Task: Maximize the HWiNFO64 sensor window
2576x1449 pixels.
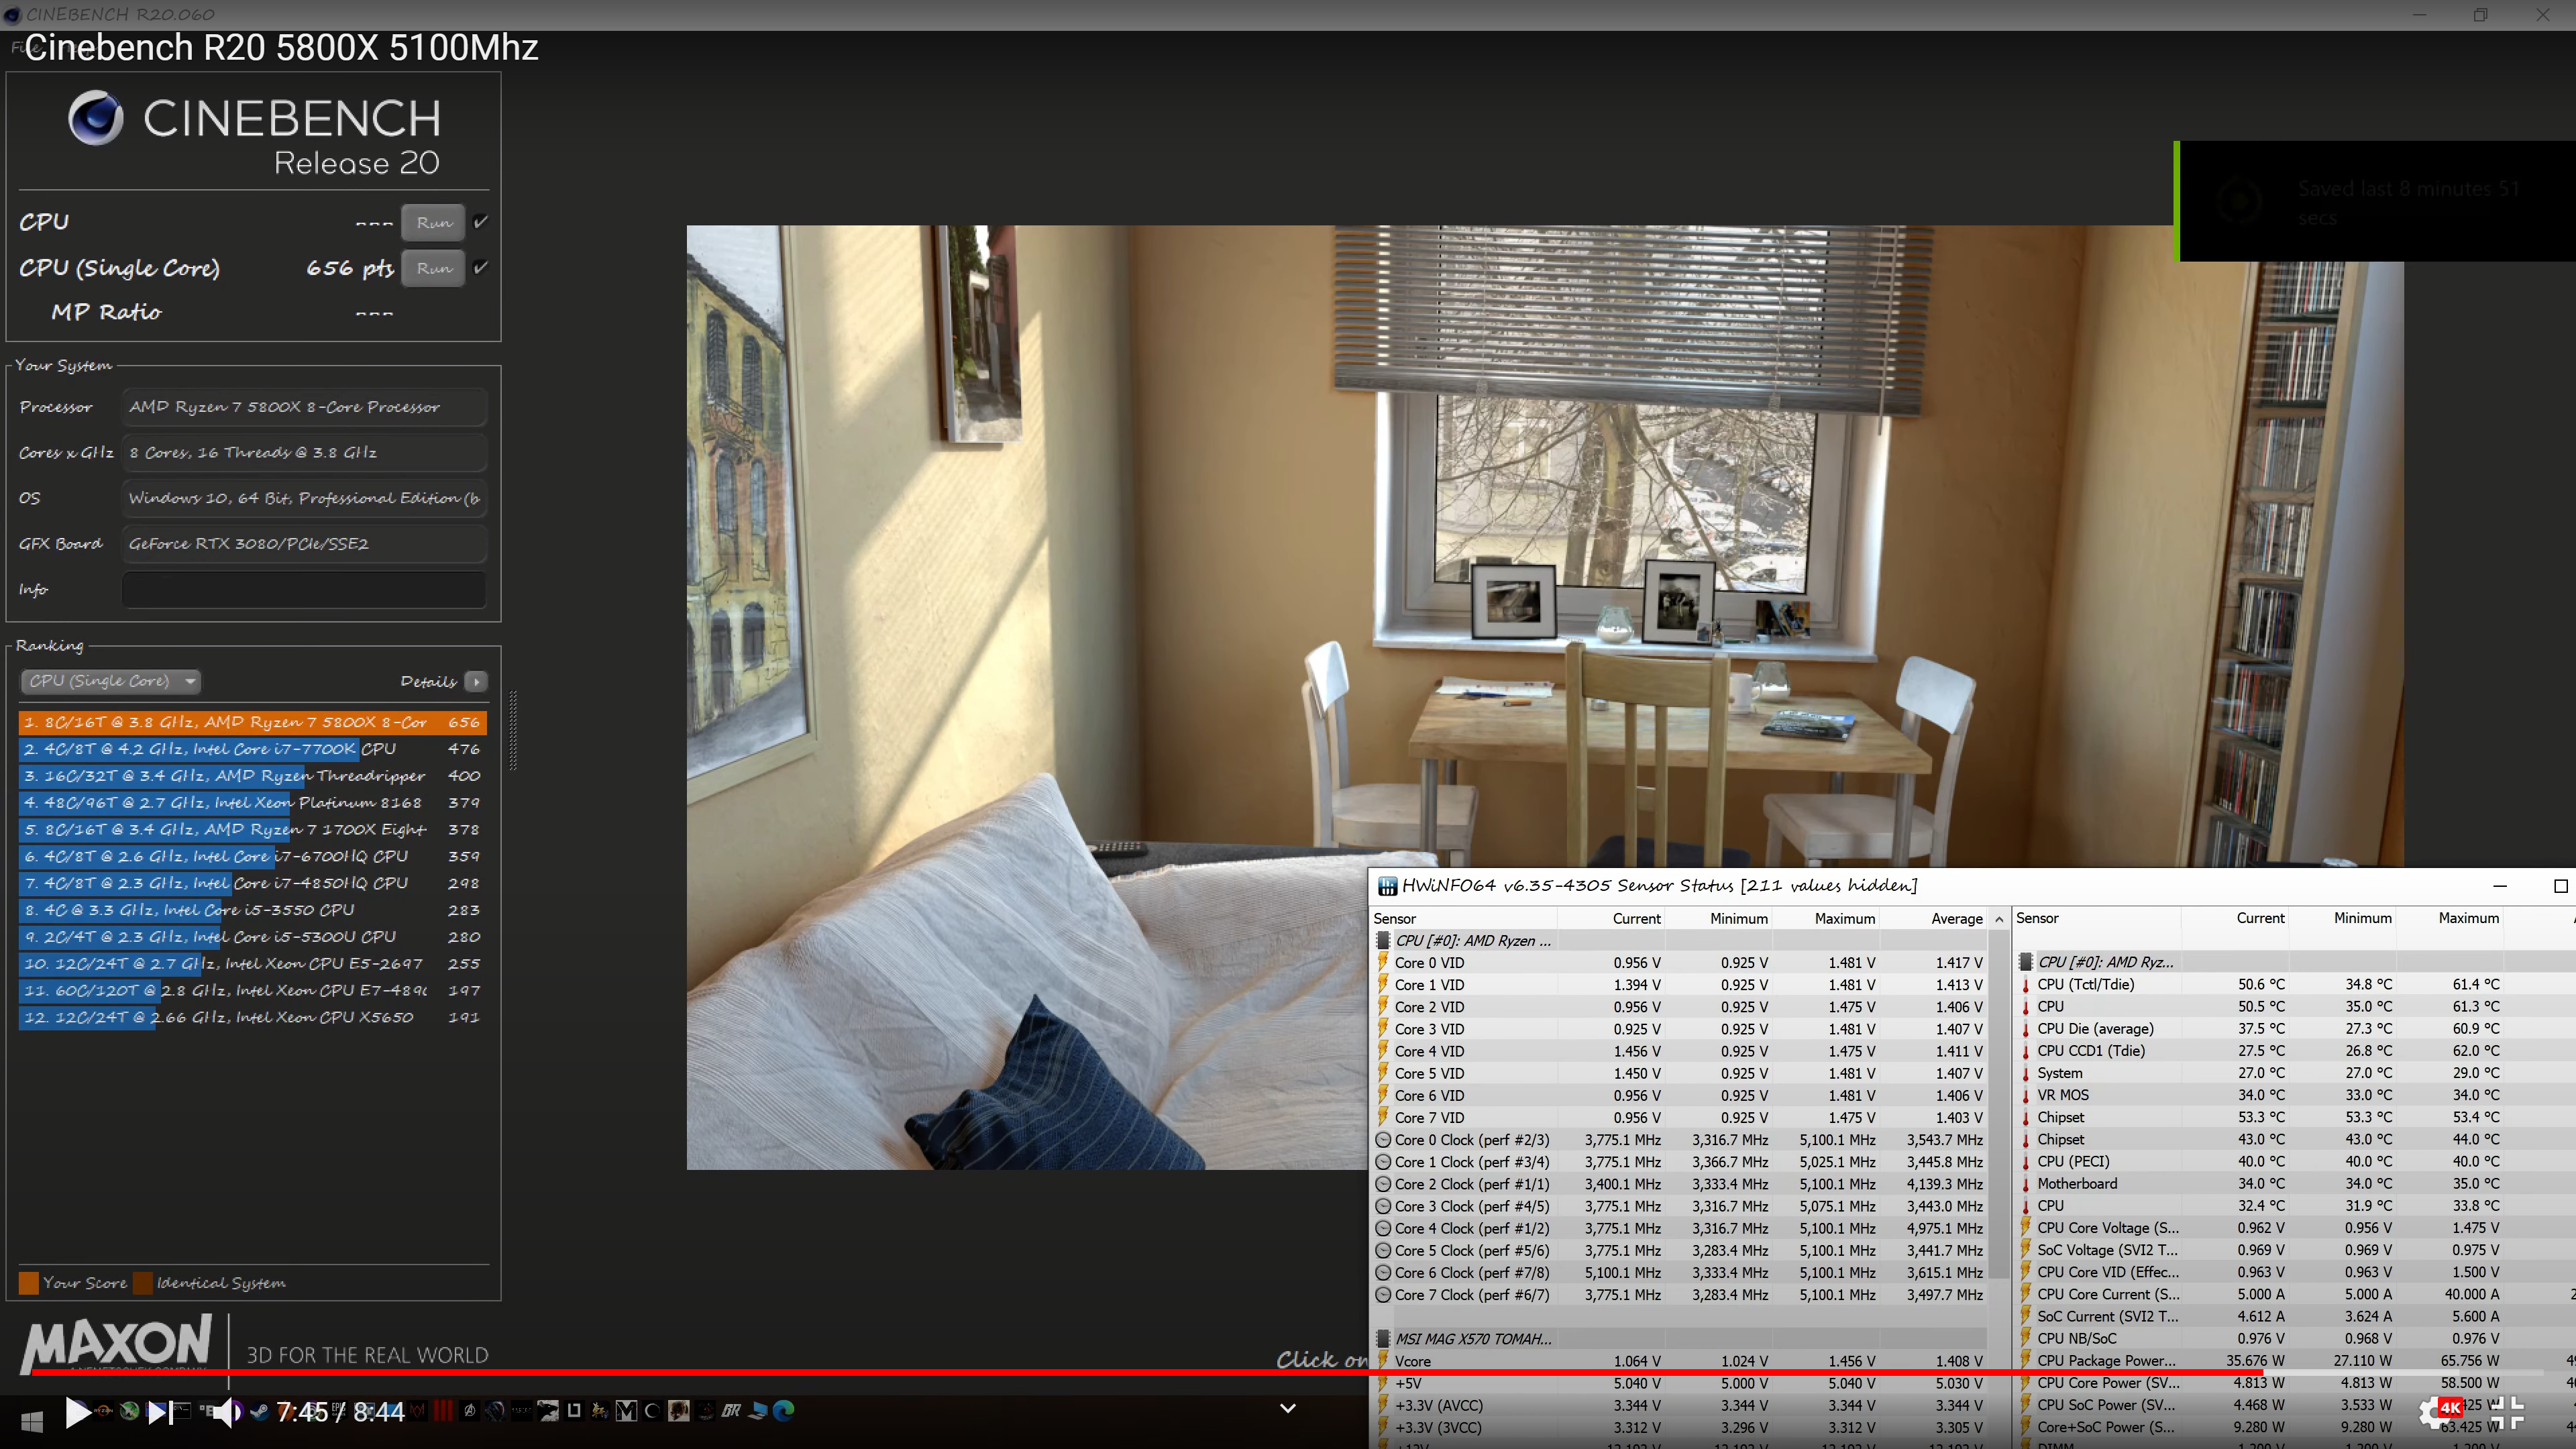Action: [2560, 886]
